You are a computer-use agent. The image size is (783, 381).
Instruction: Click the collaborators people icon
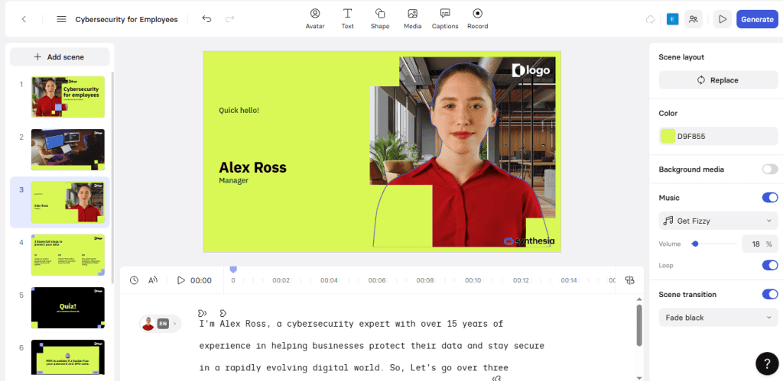click(693, 19)
